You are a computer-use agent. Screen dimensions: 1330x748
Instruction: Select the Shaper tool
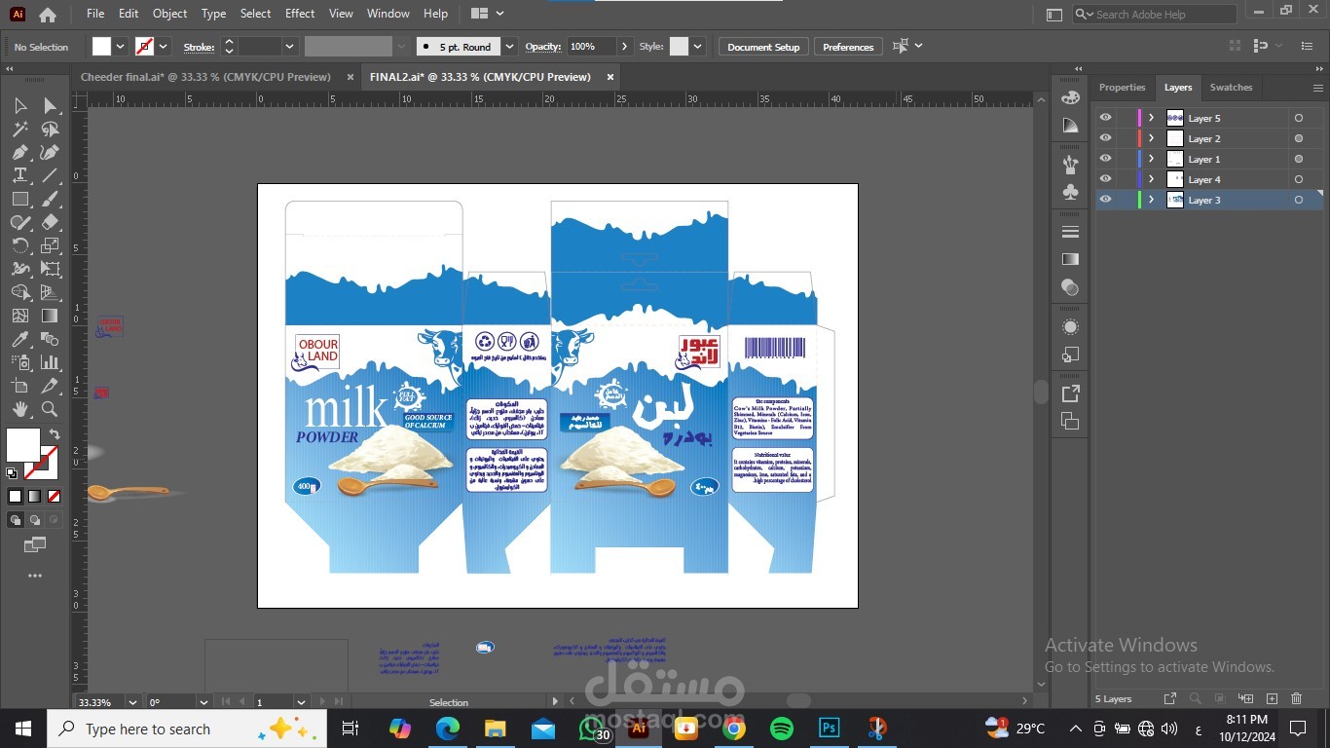tap(19, 222)
